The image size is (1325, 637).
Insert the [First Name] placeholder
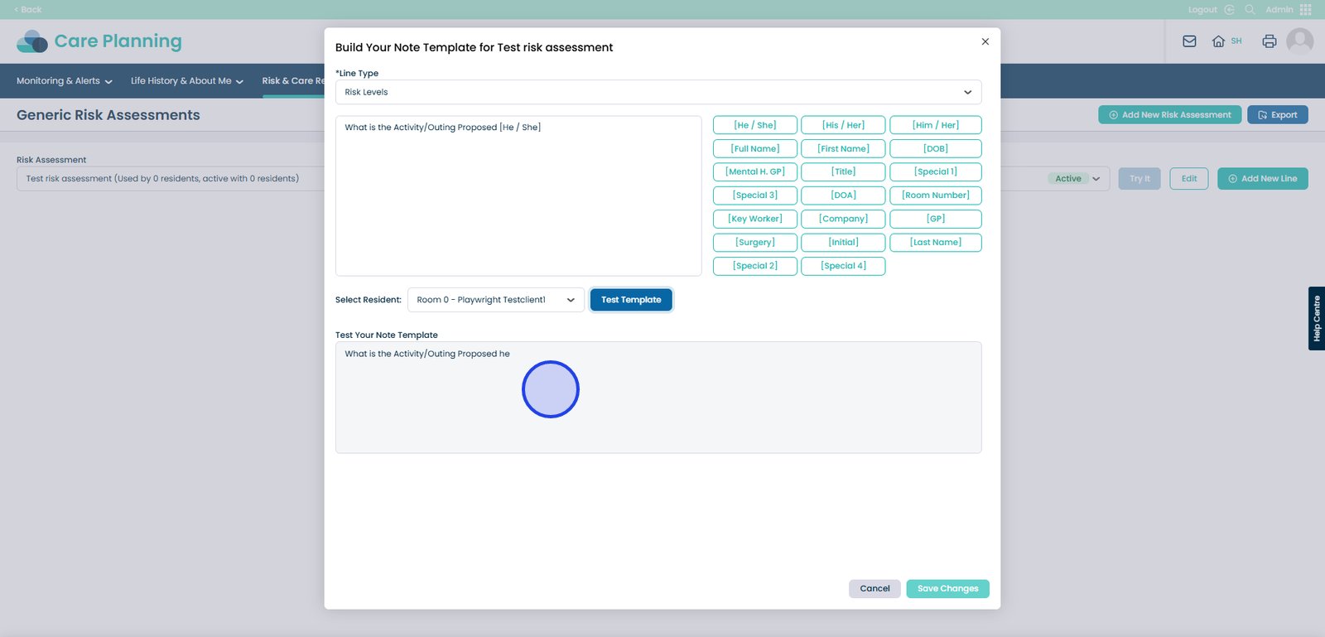coord(843,148)
